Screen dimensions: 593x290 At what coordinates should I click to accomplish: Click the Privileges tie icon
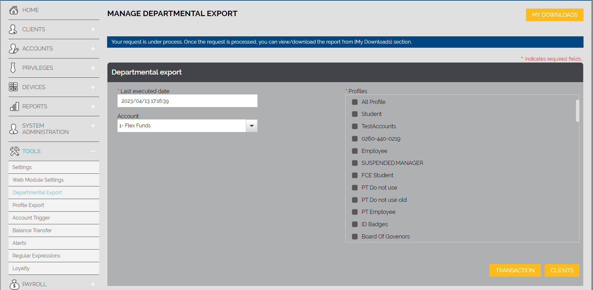coord(13,68)
